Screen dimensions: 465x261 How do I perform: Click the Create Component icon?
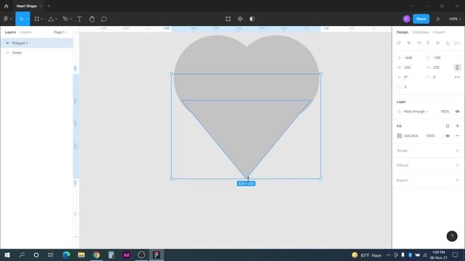click(x=240, y=19)
